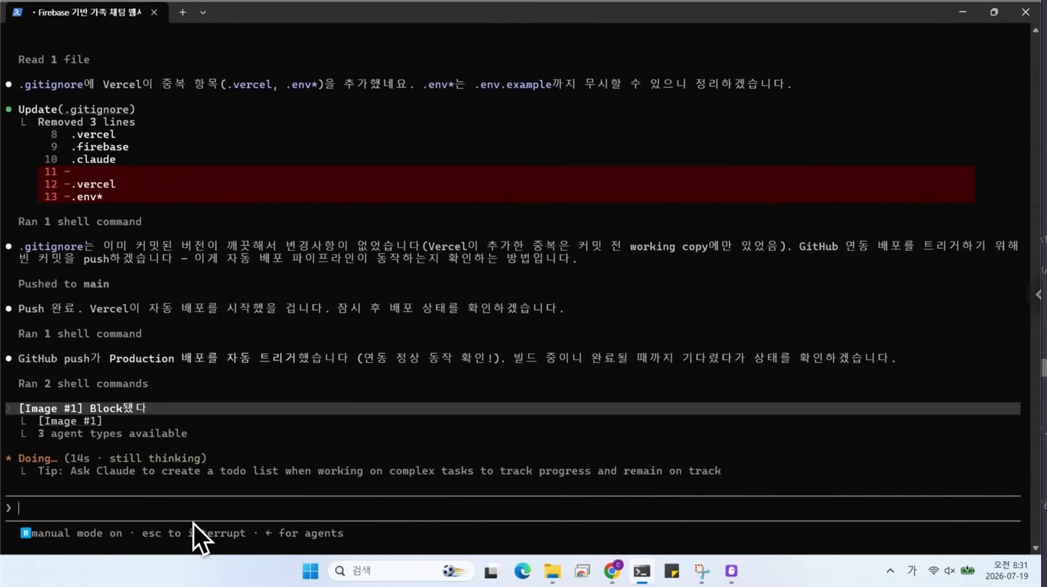The width and height of the screenshot is (1047, 587).
Task: Open the purple app icon on taskbar
Action: 731,571
